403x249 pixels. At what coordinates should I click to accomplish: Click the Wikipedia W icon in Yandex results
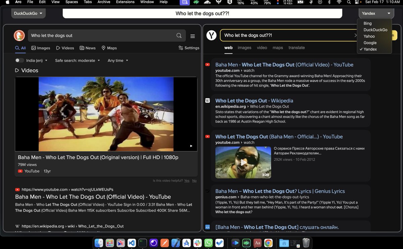[x=208, y=100]
